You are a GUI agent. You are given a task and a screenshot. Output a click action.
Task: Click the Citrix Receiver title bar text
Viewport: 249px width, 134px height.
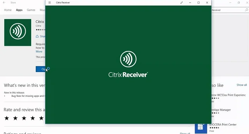(63, 2)
